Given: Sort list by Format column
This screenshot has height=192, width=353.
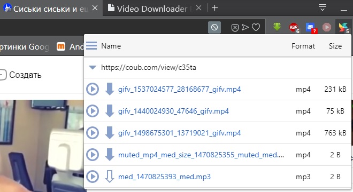Looking at the screenshot, I should (303, 46).
